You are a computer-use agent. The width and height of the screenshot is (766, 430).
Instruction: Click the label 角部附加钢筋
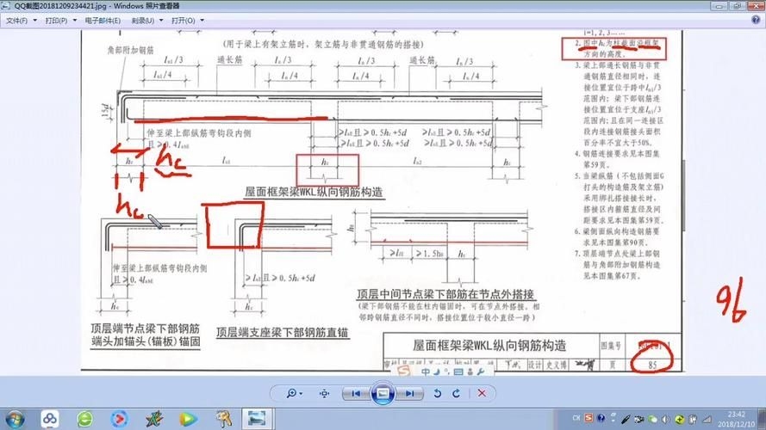tap(131, 50)
